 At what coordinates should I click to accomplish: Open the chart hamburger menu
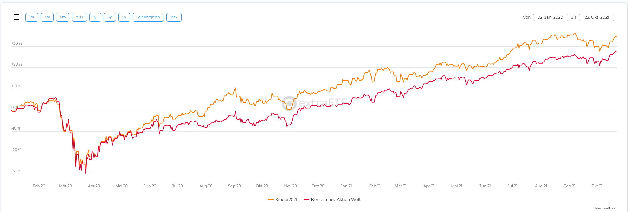point(17,17)
